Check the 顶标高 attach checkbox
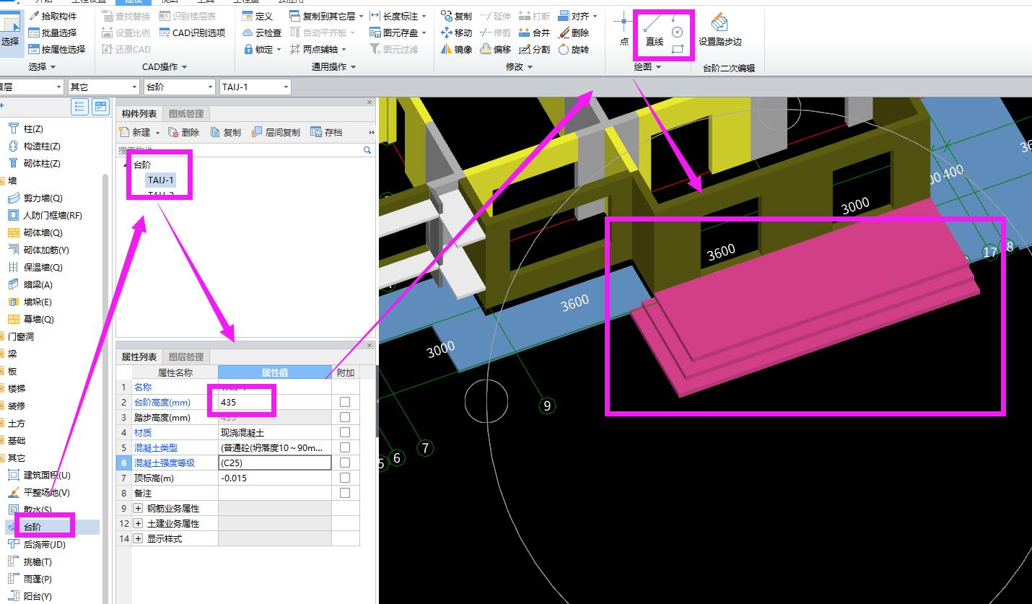This screenshot has width=1032, height=604. point(345,478)
